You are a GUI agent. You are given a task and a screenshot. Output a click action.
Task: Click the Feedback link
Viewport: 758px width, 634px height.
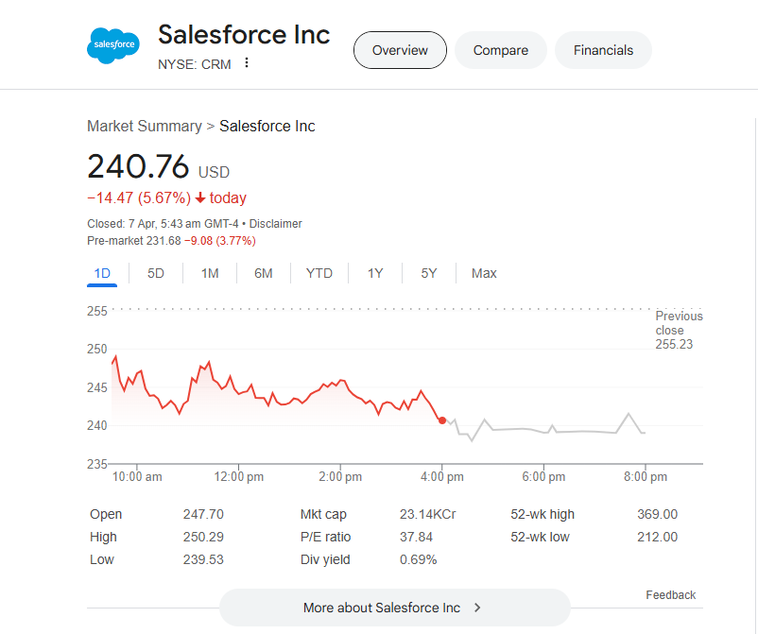tap(670, 595)
